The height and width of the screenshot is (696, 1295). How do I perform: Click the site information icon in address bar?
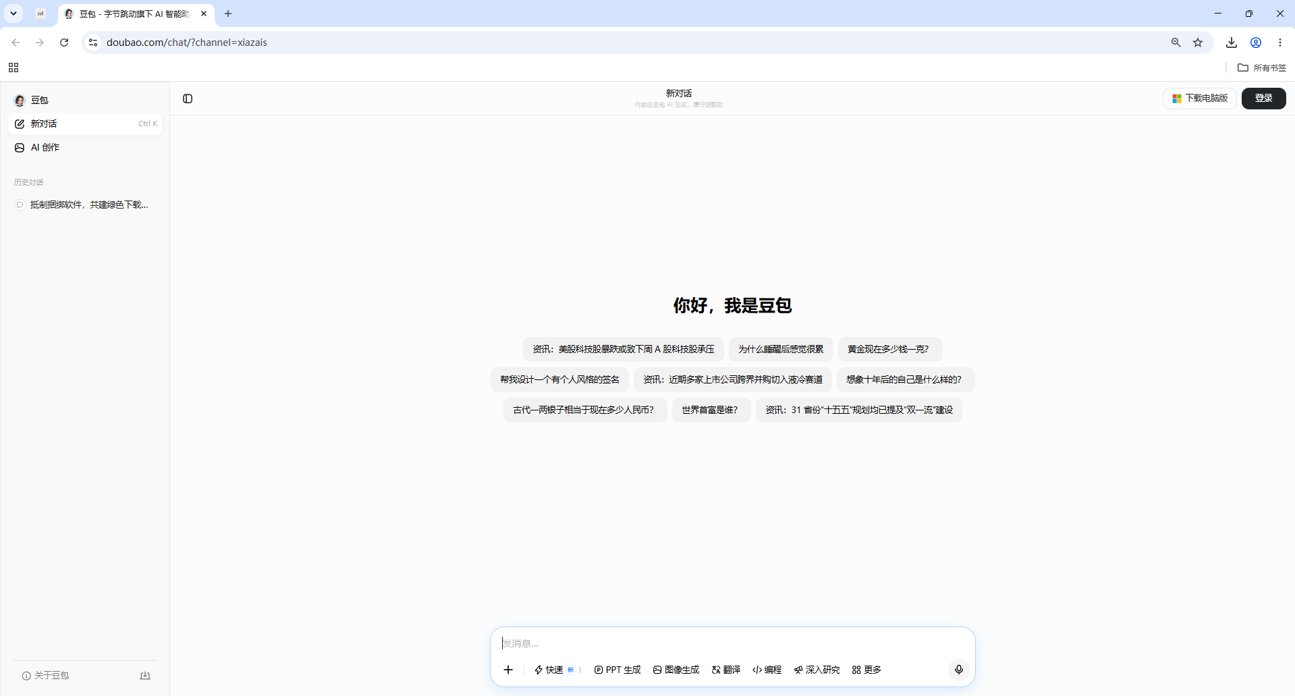coord(93,43)
